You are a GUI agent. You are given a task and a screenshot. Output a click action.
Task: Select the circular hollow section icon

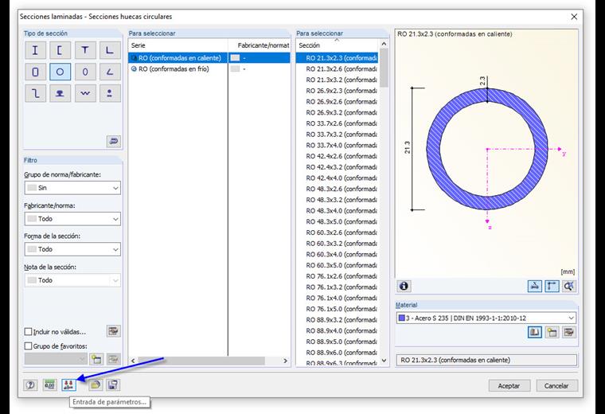(x=60, y=72)
